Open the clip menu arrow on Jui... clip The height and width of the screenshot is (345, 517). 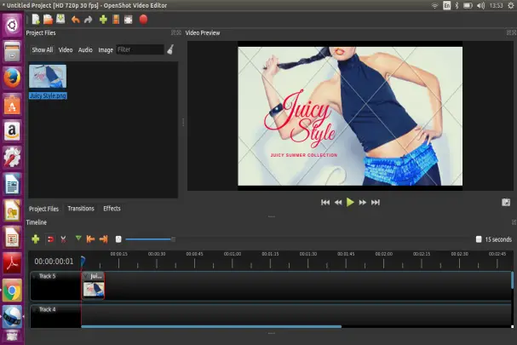(86, 276)
